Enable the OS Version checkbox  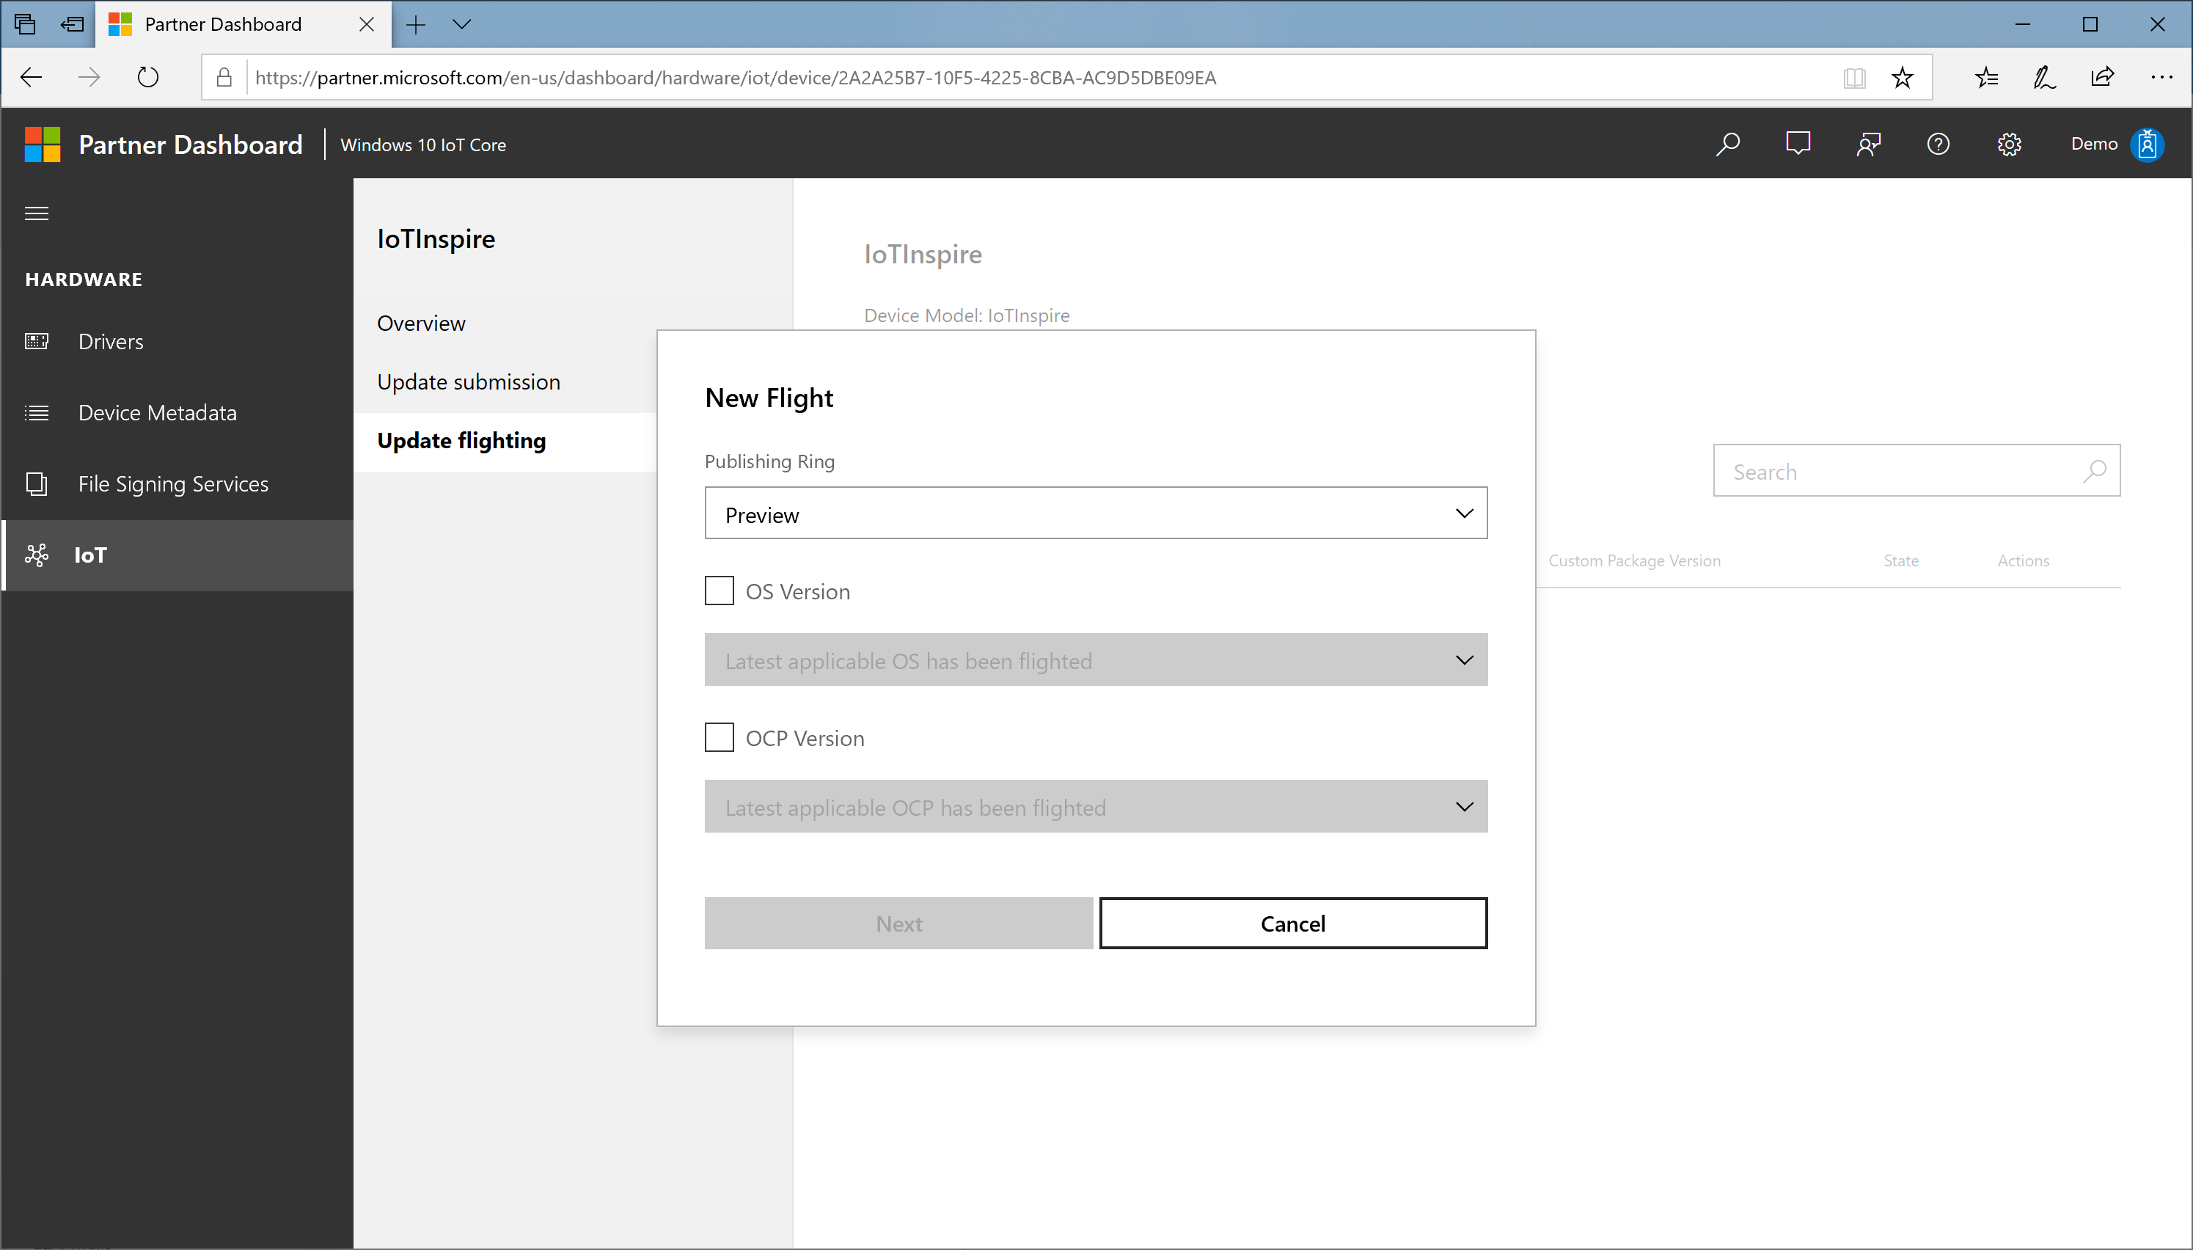[x=719, y=591]
